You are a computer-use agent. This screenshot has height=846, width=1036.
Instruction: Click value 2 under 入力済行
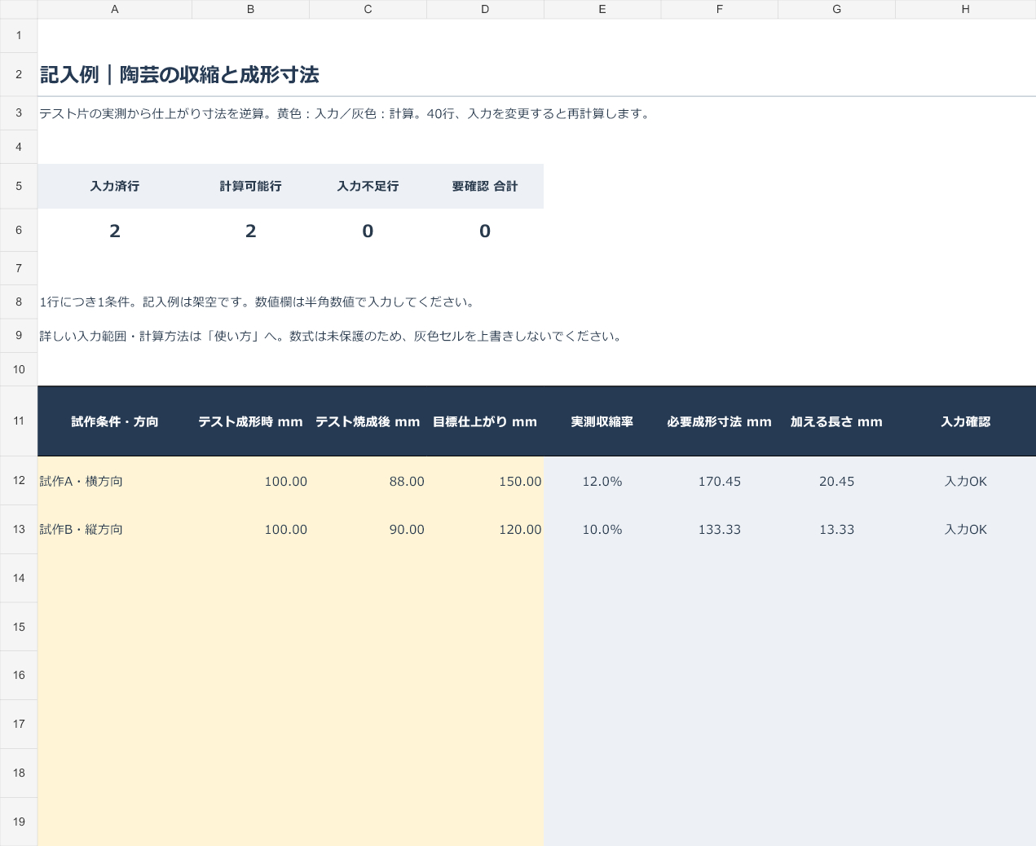click(x=115, y=231)
